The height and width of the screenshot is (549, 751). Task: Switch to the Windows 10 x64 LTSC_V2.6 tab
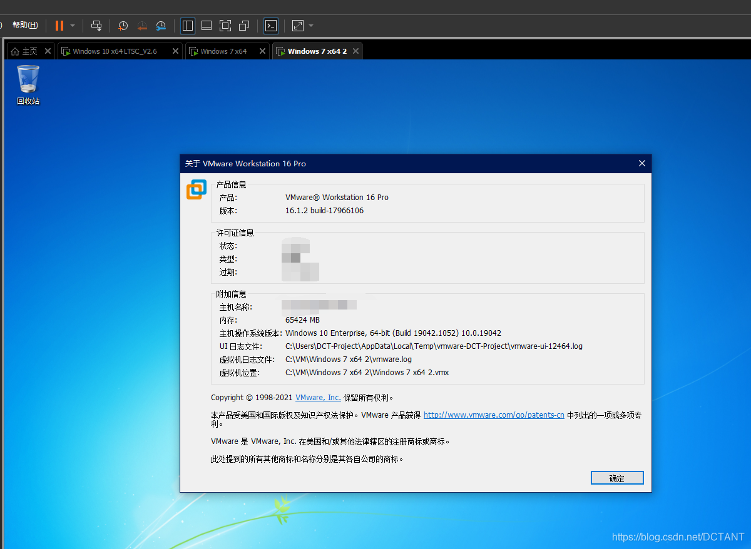(x=116, y=51)
